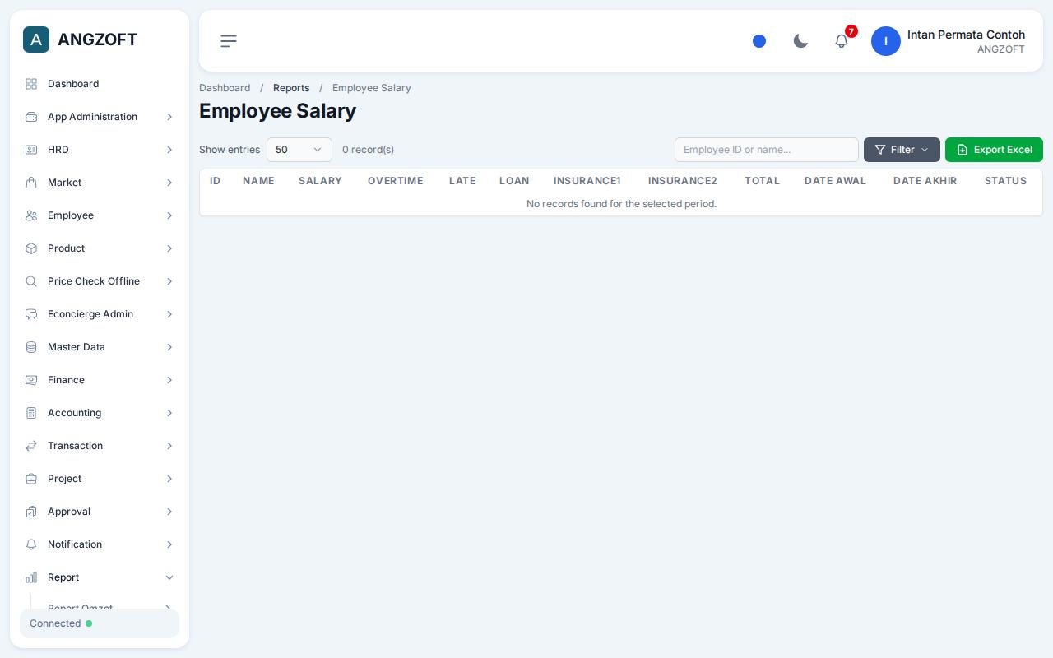Click the OVERTIME column header
1053x658 pixels.
395,181
